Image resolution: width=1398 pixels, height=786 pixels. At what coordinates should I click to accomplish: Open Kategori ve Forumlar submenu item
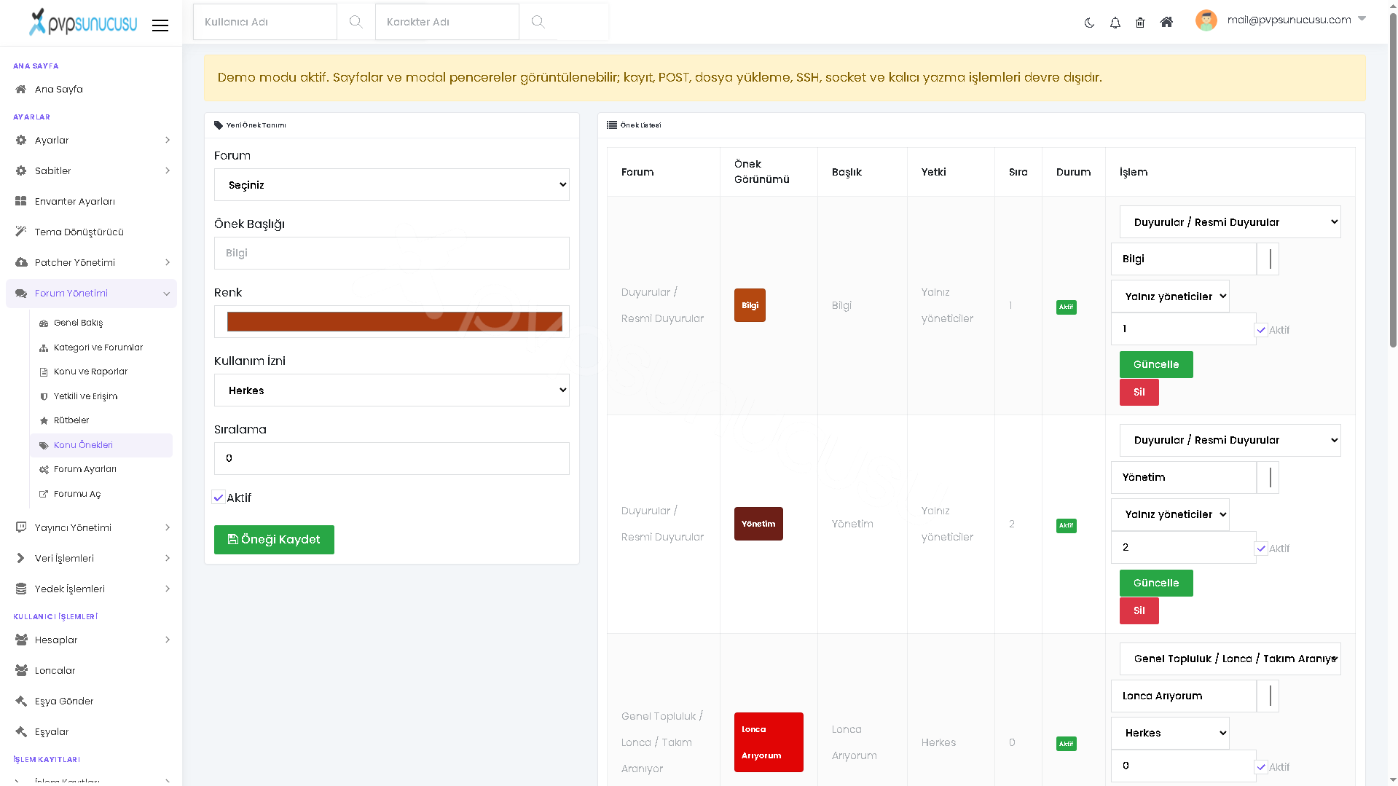pos(98,347)
